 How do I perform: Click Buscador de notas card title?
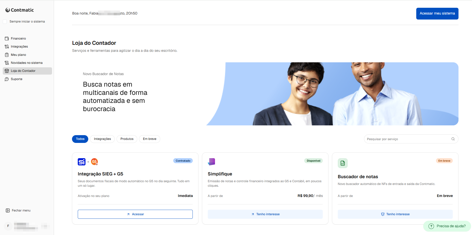(358, 177)
